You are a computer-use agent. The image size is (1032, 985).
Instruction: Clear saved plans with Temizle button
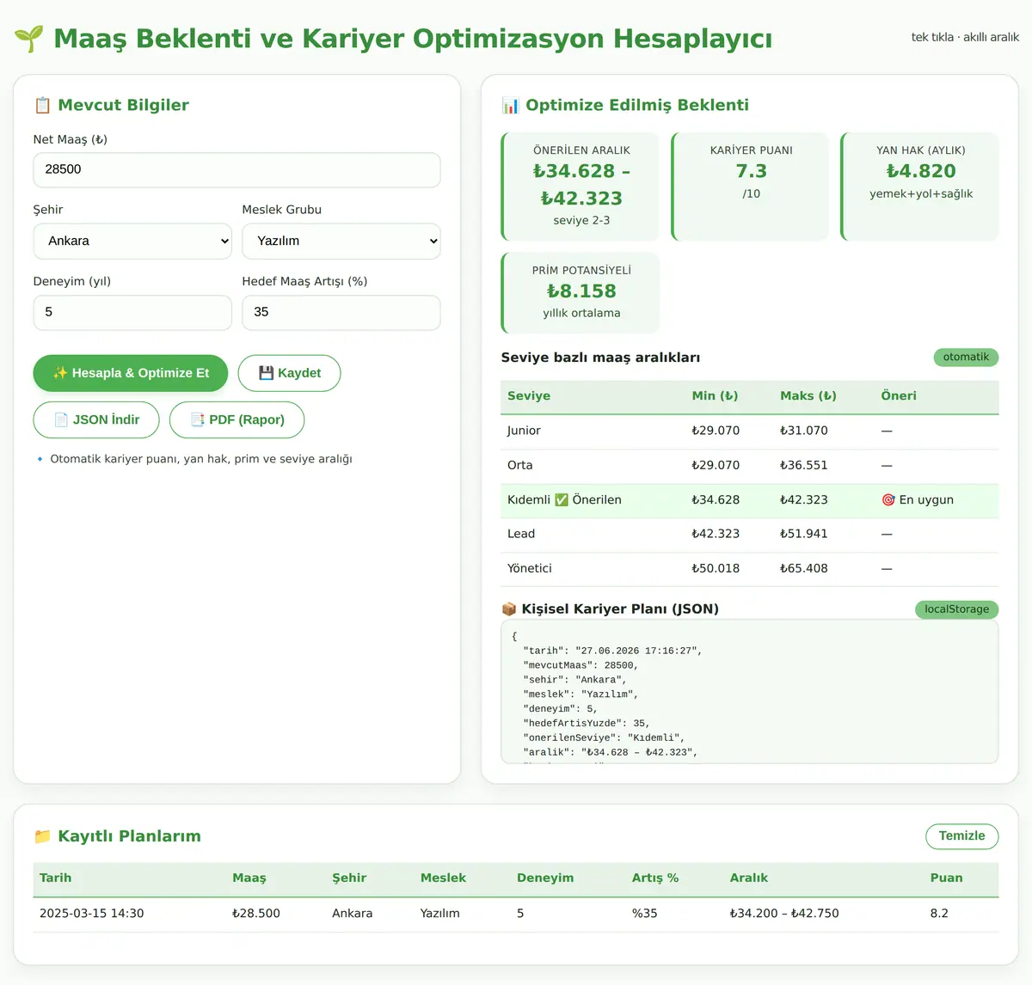[x=961, y=836]
